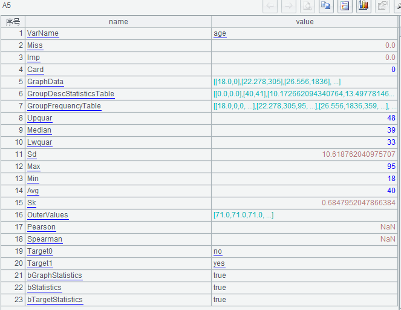Click row number 12 in 序号 column

pos(13,167)
